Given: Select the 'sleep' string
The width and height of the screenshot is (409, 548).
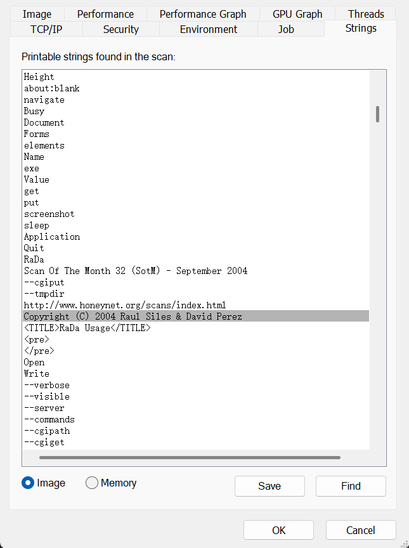Looking at the screenshot, I should pyautogui.click(x=196, y=225).
